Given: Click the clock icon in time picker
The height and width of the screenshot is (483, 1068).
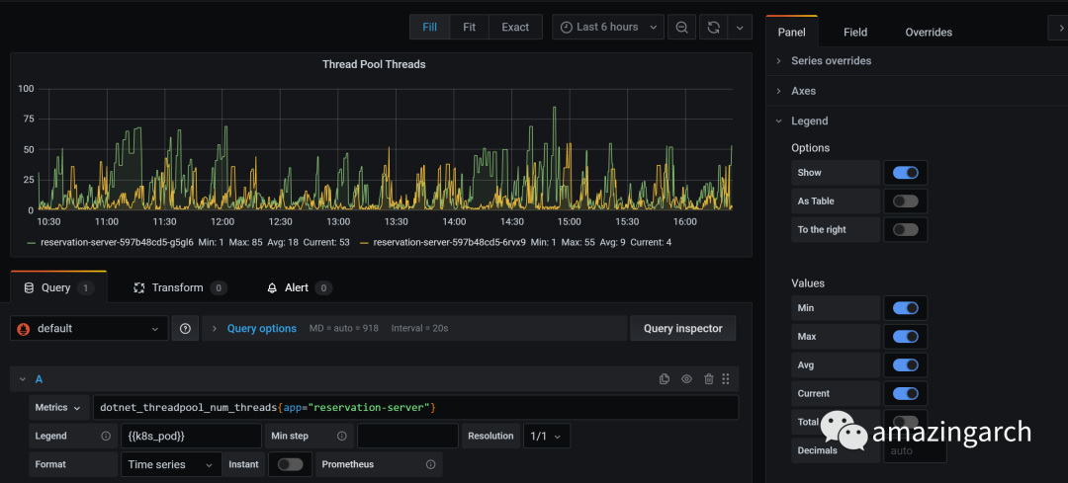Looking at the screenshot, I should [566, 28].
